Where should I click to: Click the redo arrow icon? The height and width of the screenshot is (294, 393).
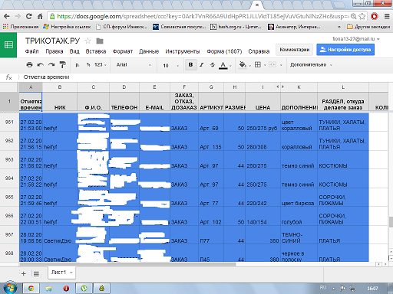click(51, 65)
